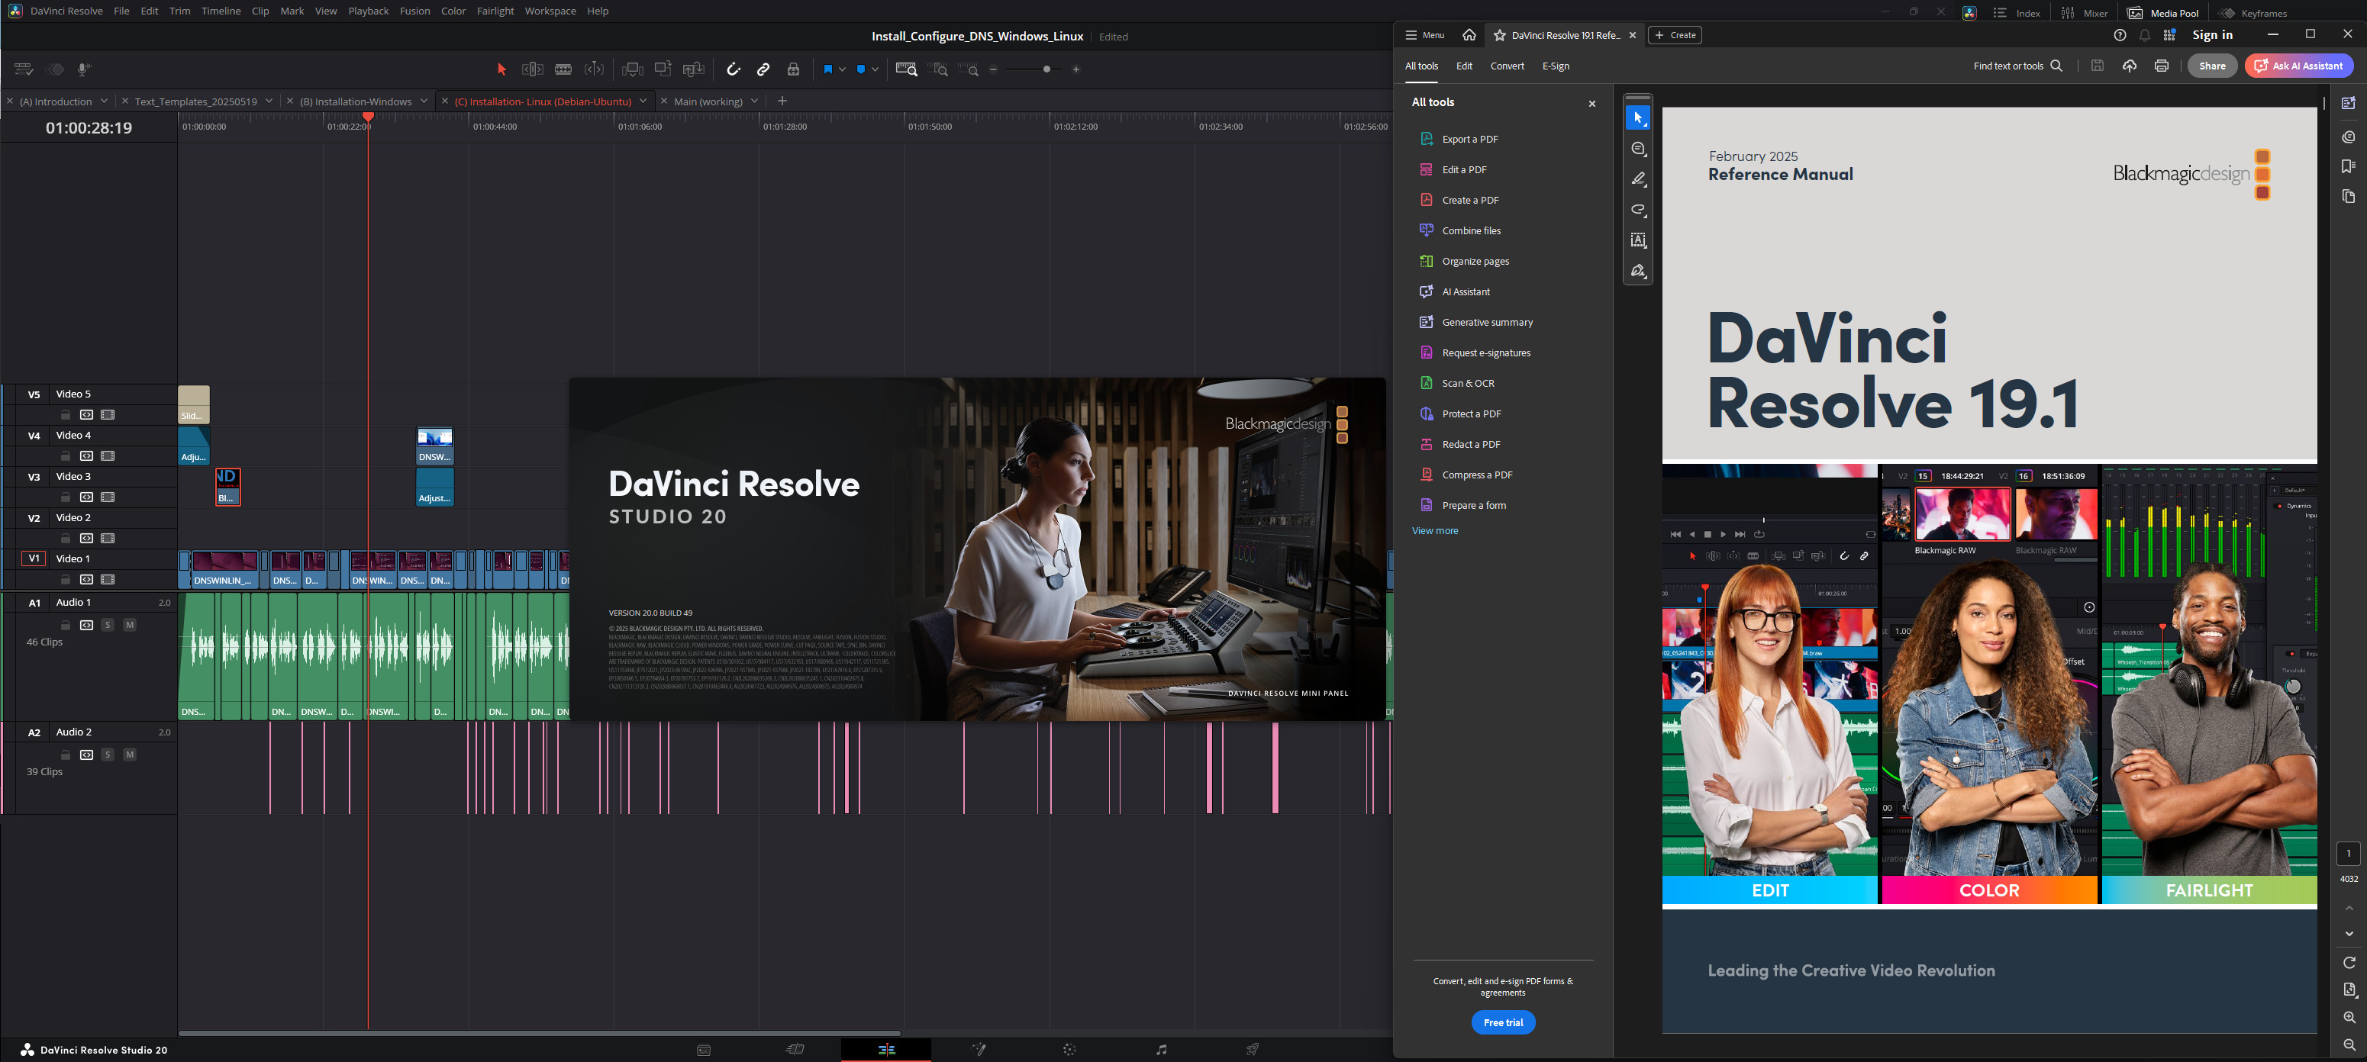
Task: Open (A) Introduction timeline tab dropdown
Action: (104, 101)
